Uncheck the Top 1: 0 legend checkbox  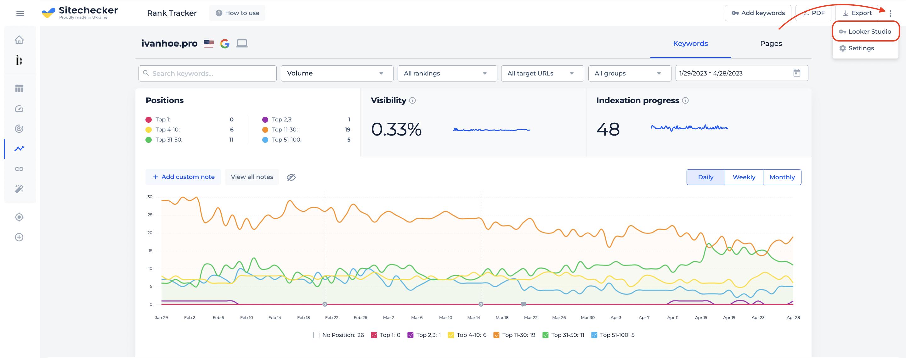(x=374, y=335)
